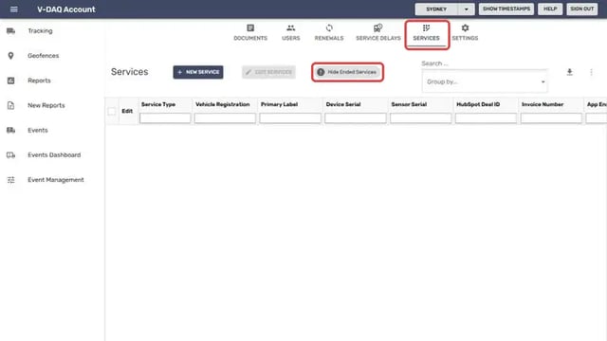
Task: Click the Tracking truck icon
Action: (x=10, y=31)
